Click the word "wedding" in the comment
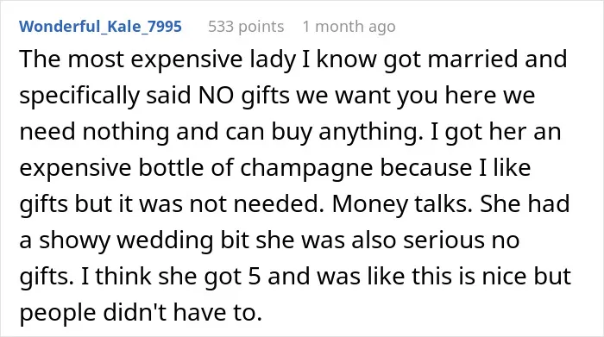The height and width of the screenshot is (337, 604). tap(166, 240)
